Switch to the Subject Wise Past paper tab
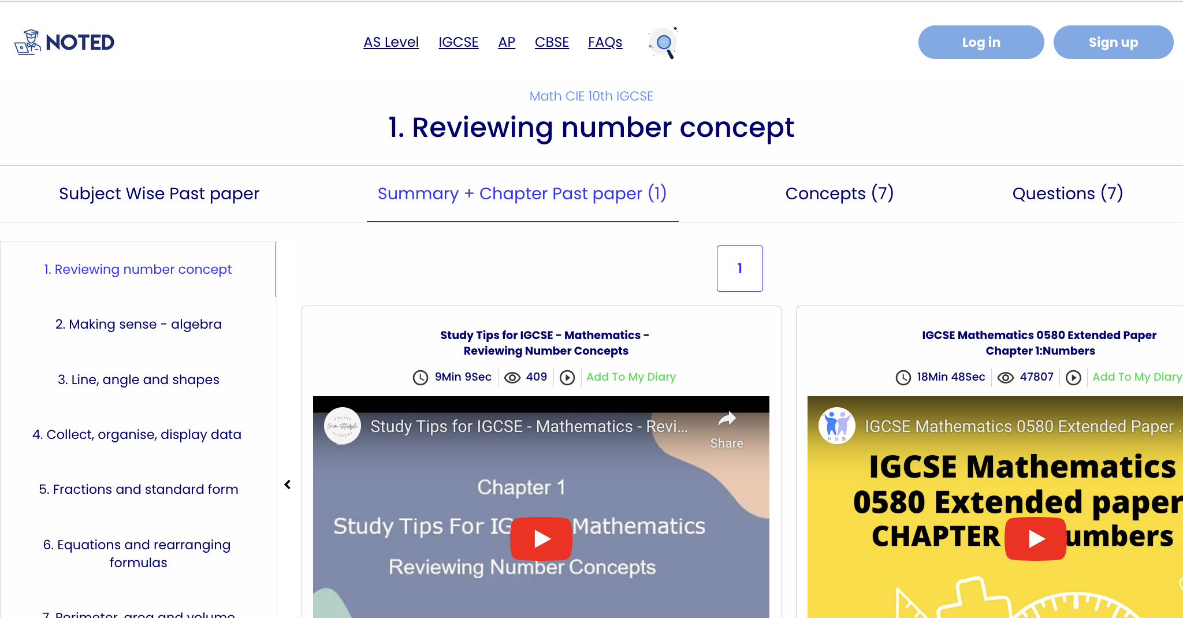Screen dimensions: 1183x618 (x=159, y=193)
